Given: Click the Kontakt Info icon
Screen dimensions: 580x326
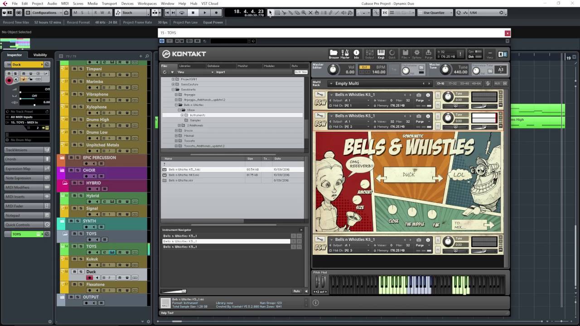Looking at the screenshot, I should [356, 53].
